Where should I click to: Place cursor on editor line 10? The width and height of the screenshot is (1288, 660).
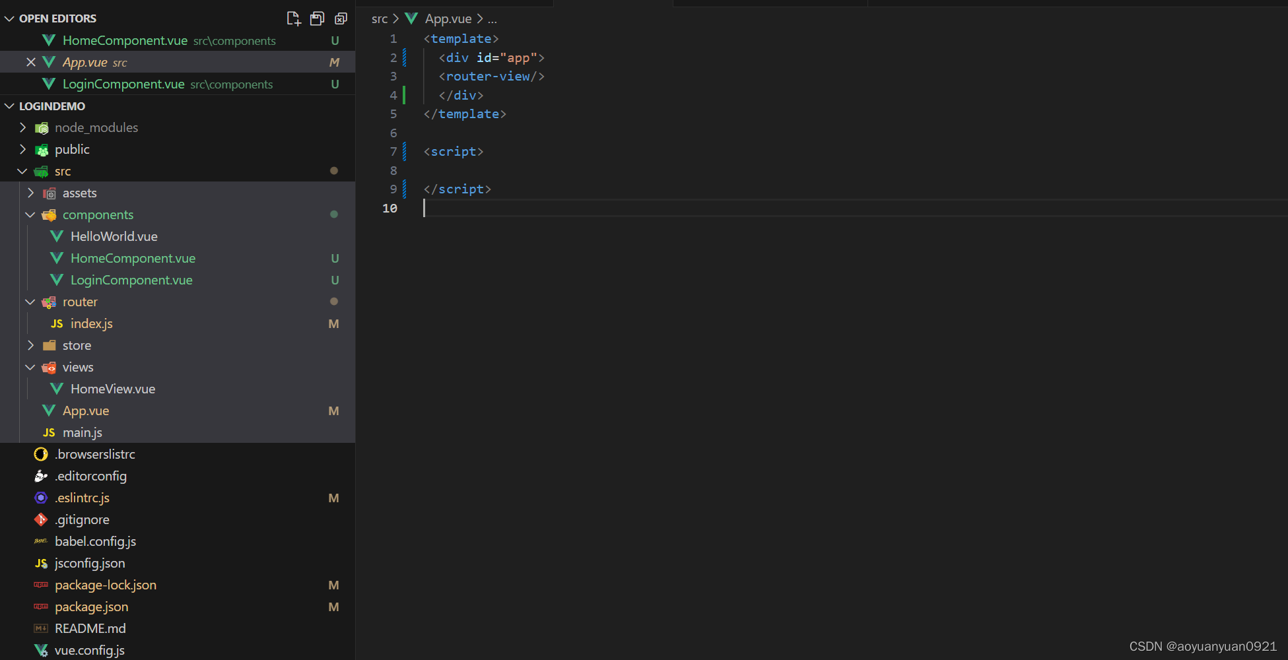(855, 208)
